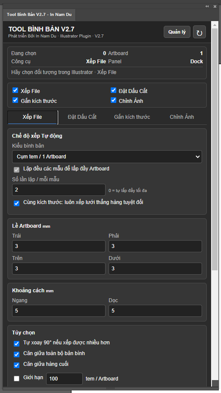
Task: Focus the Số lần lặp / mỗi mẫu field
Action: (59, 190)
